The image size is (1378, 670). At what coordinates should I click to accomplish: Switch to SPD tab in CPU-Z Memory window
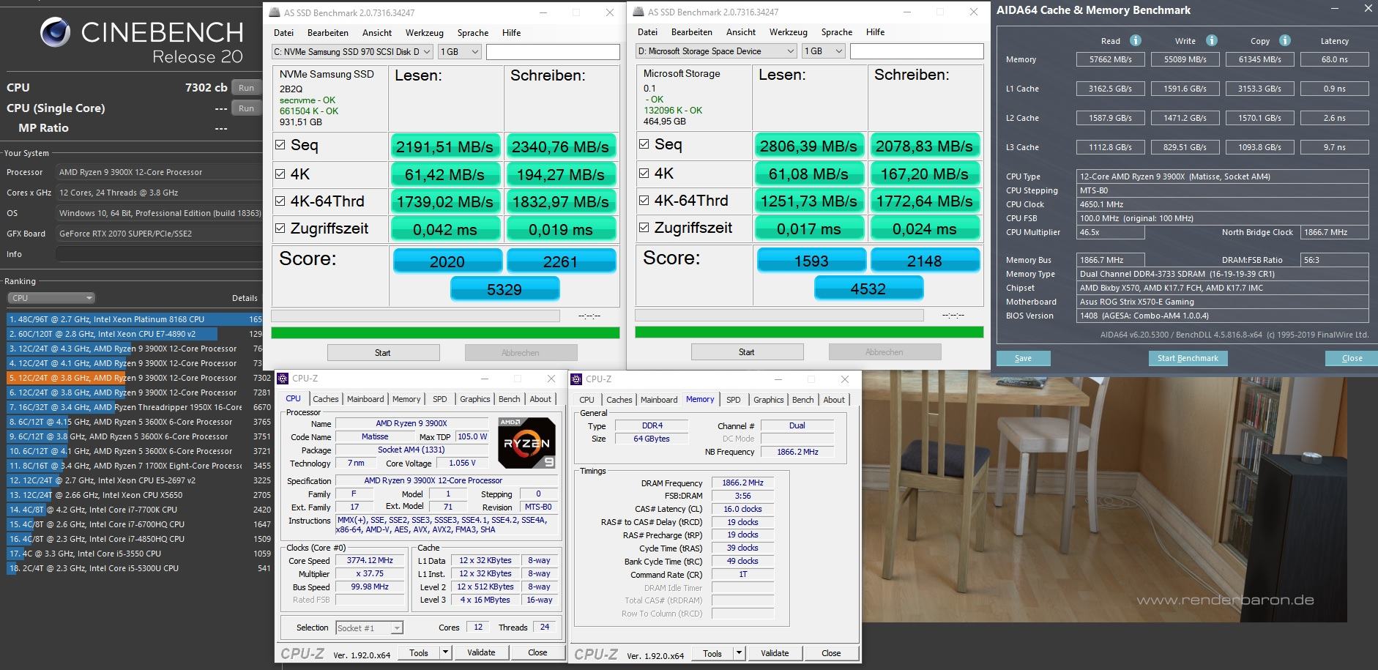point(733,400)
